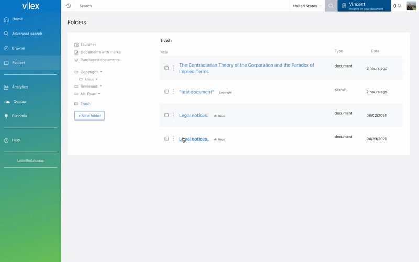Click the Date column header
This screenshot has height=262, width=419.
pyautogui.click(x=375, y=51)
